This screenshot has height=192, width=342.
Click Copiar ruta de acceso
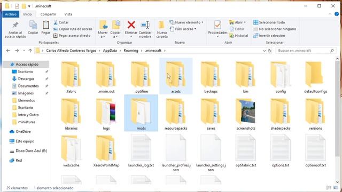pyautogui.click(x=73, y=29)
